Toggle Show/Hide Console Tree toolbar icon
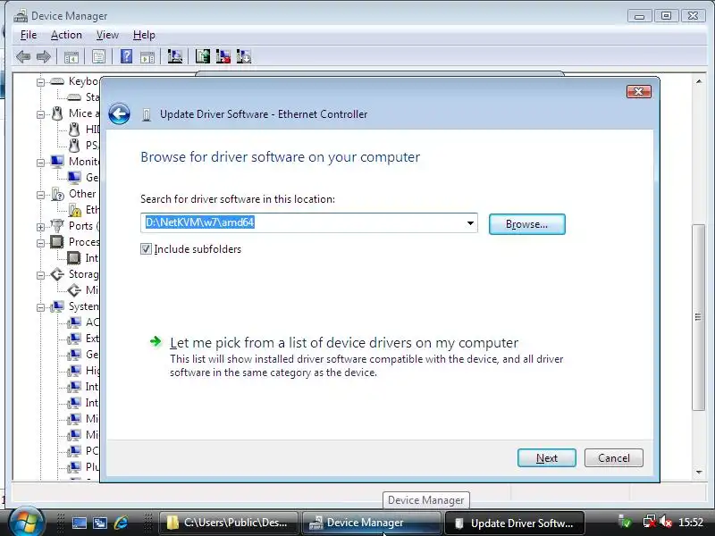The width and height of the screenshot is (715, 536). pos(71,57)
